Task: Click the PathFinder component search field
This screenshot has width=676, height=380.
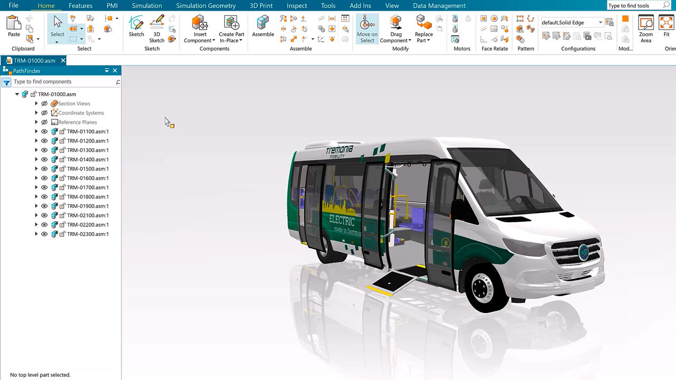Action: click(x=63, y=82)
